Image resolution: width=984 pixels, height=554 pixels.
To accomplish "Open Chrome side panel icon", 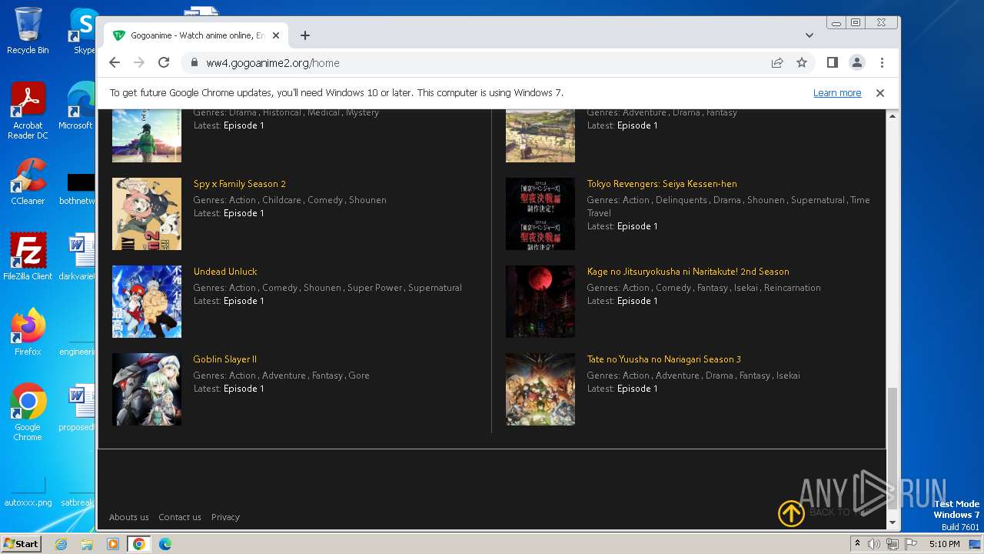I will coord(832,63).
